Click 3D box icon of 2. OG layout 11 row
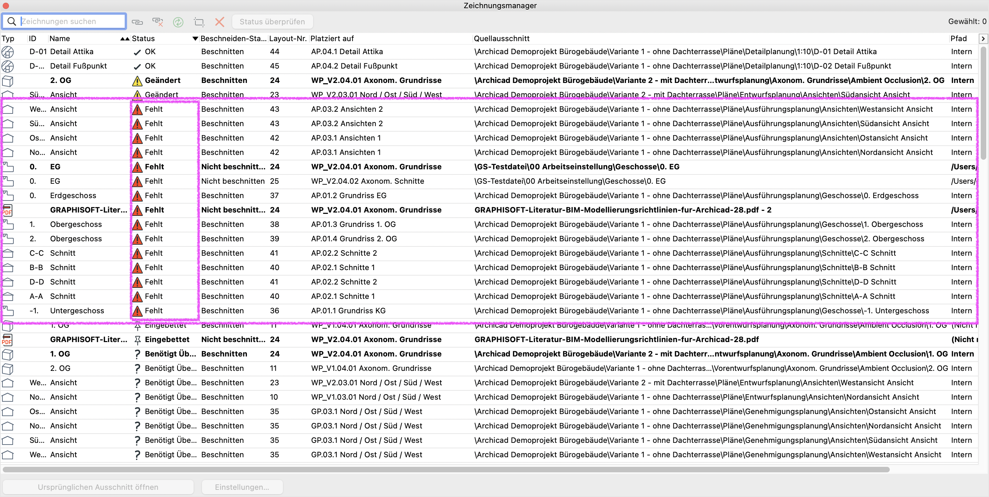 [x=8, y=368]
